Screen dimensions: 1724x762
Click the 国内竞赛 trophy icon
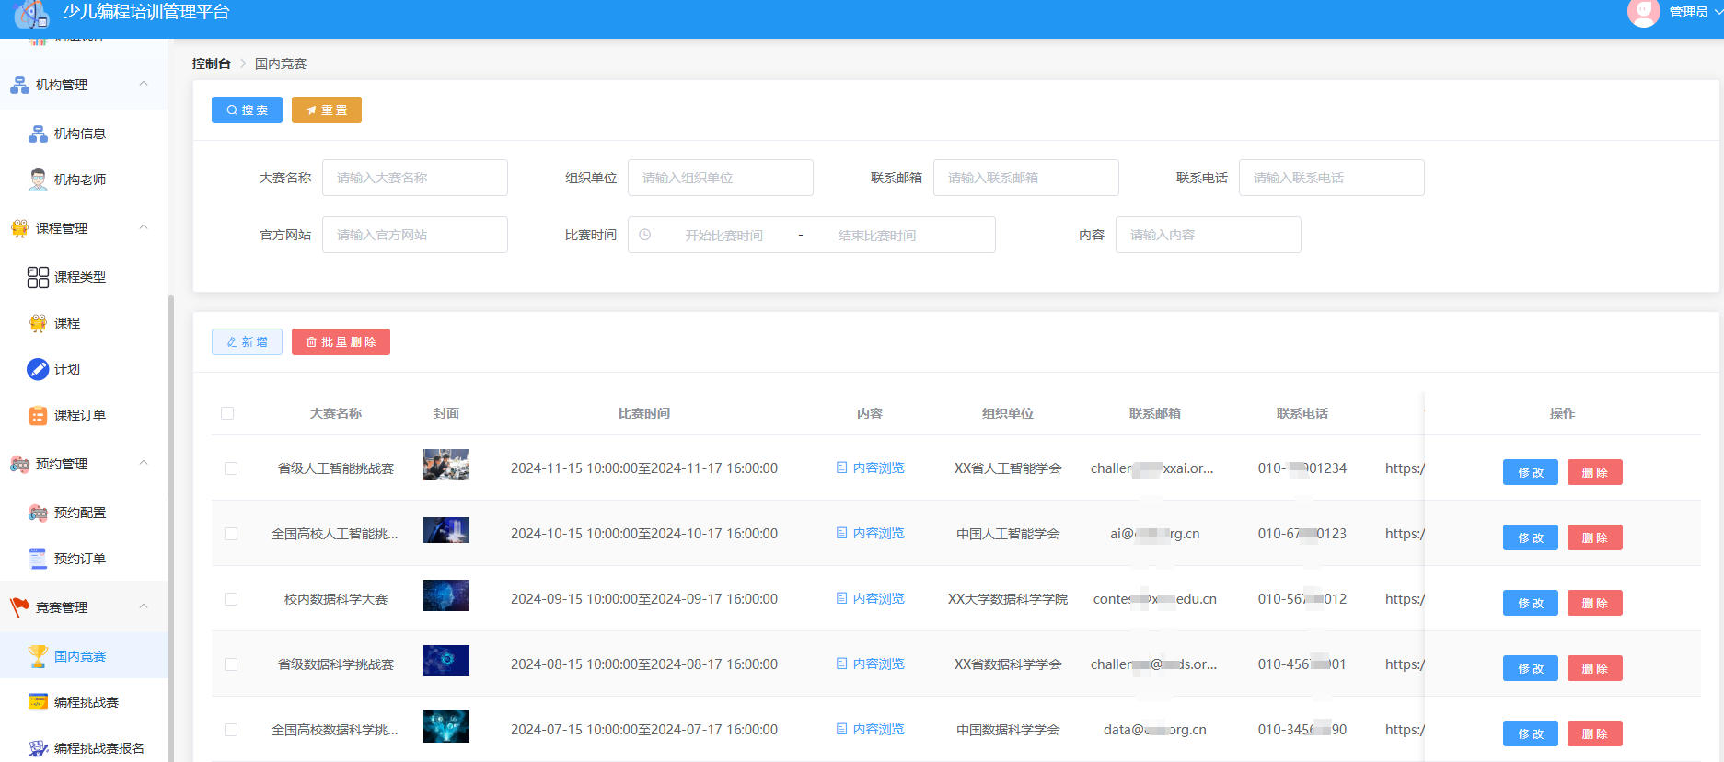coord(38,656)
